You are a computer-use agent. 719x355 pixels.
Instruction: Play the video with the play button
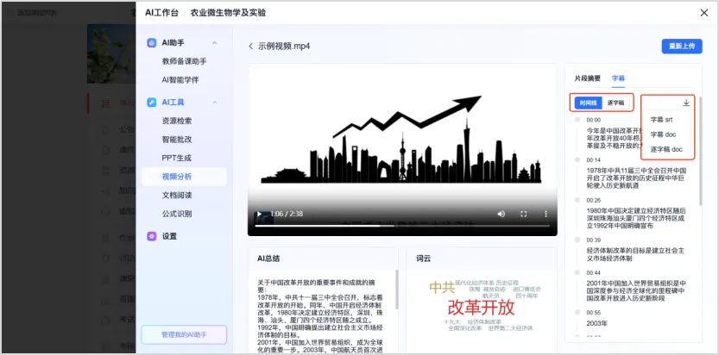tap(259, 214)
